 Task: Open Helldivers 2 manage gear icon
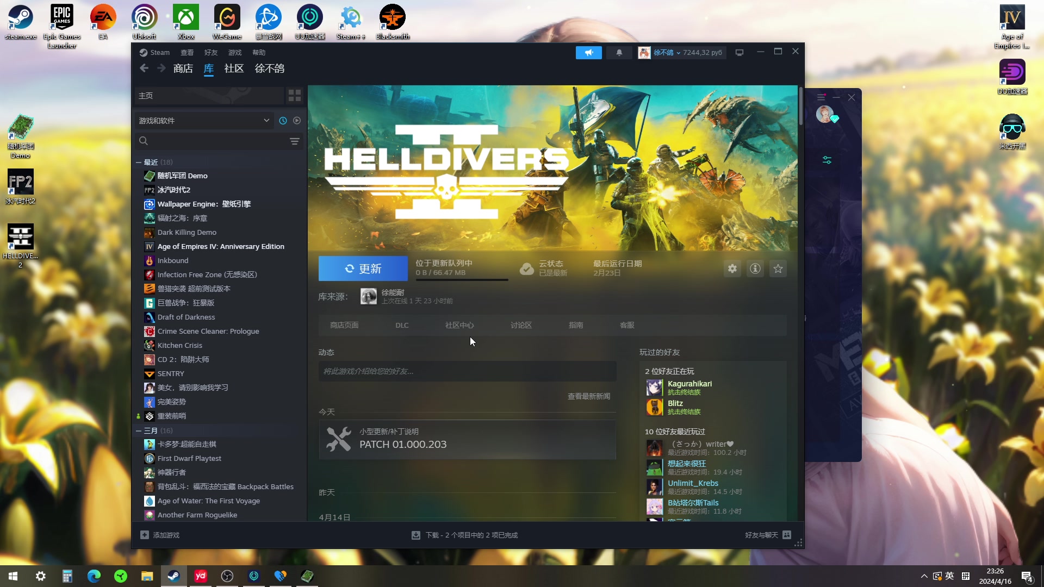coord(732,268)
